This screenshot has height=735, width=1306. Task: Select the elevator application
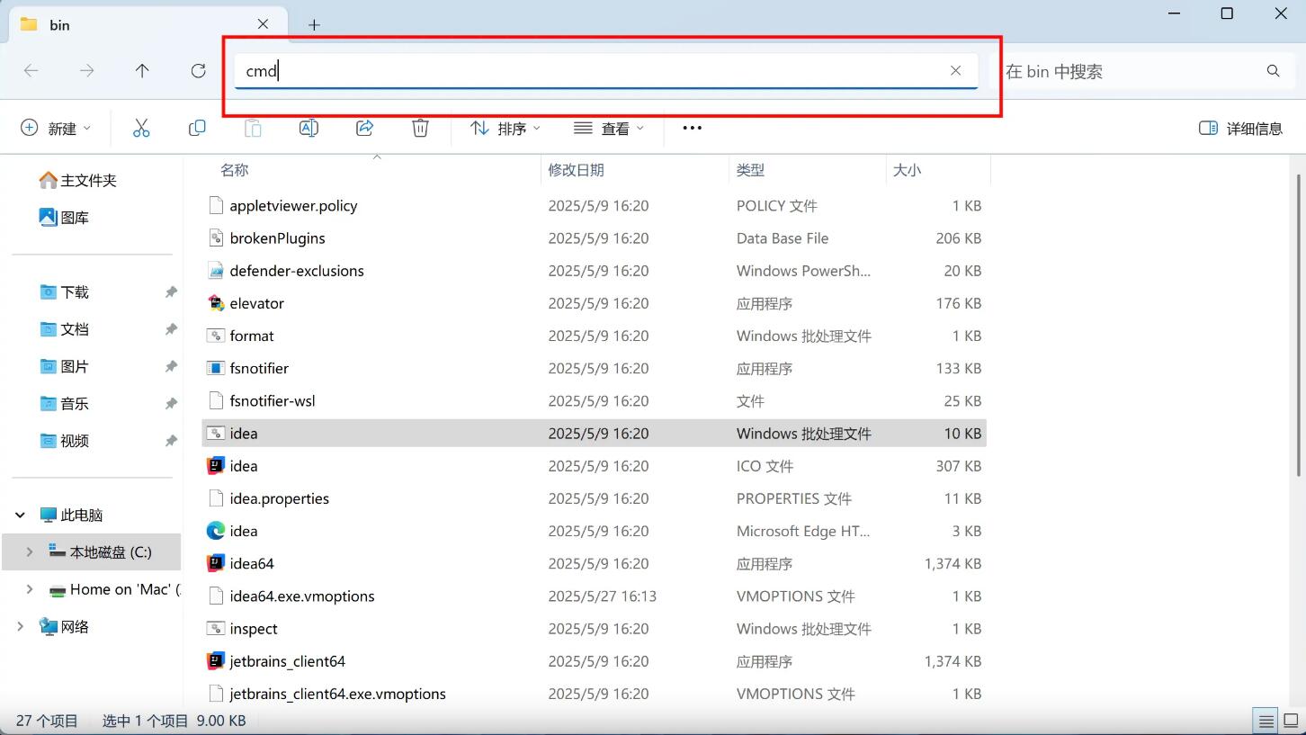[594, 303]
